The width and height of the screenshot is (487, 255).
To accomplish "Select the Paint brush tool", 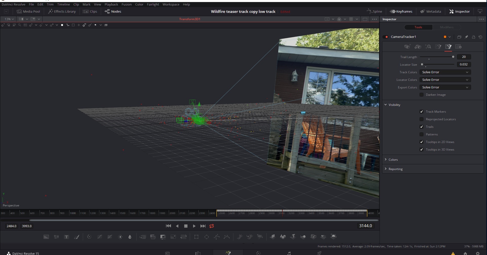I will tap(77, 237).
